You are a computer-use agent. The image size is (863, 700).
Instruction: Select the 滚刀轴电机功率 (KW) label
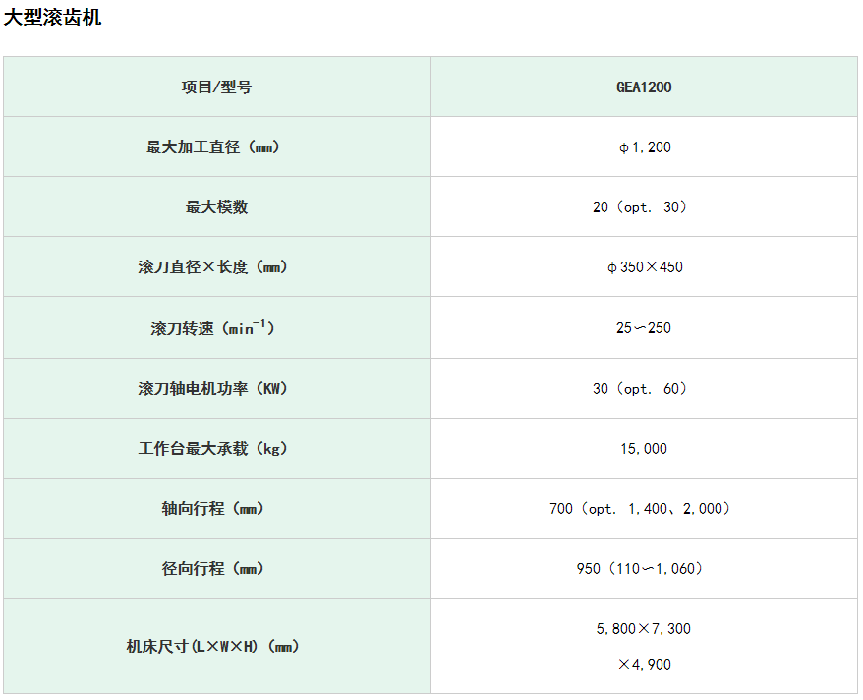coord(213,389)
